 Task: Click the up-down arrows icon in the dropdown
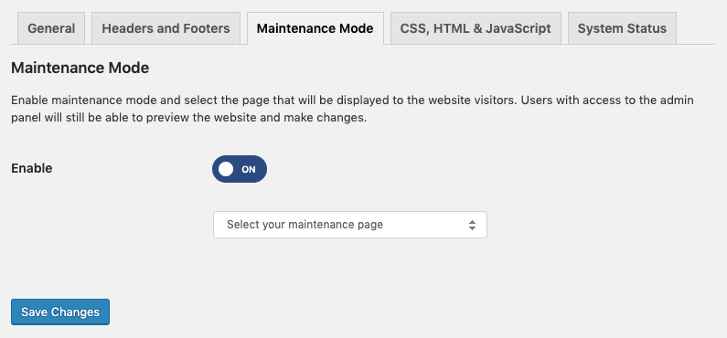point(472,226)
